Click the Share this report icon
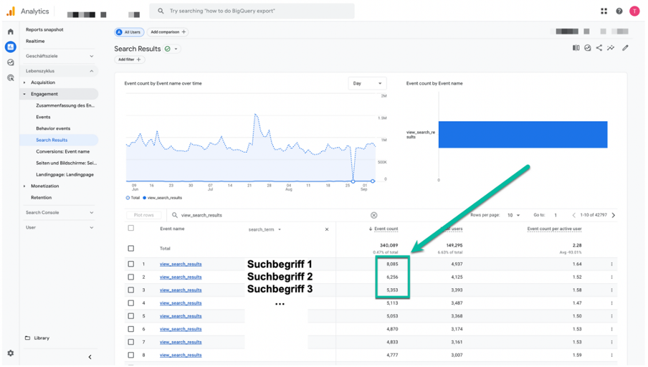 (599, 48)
